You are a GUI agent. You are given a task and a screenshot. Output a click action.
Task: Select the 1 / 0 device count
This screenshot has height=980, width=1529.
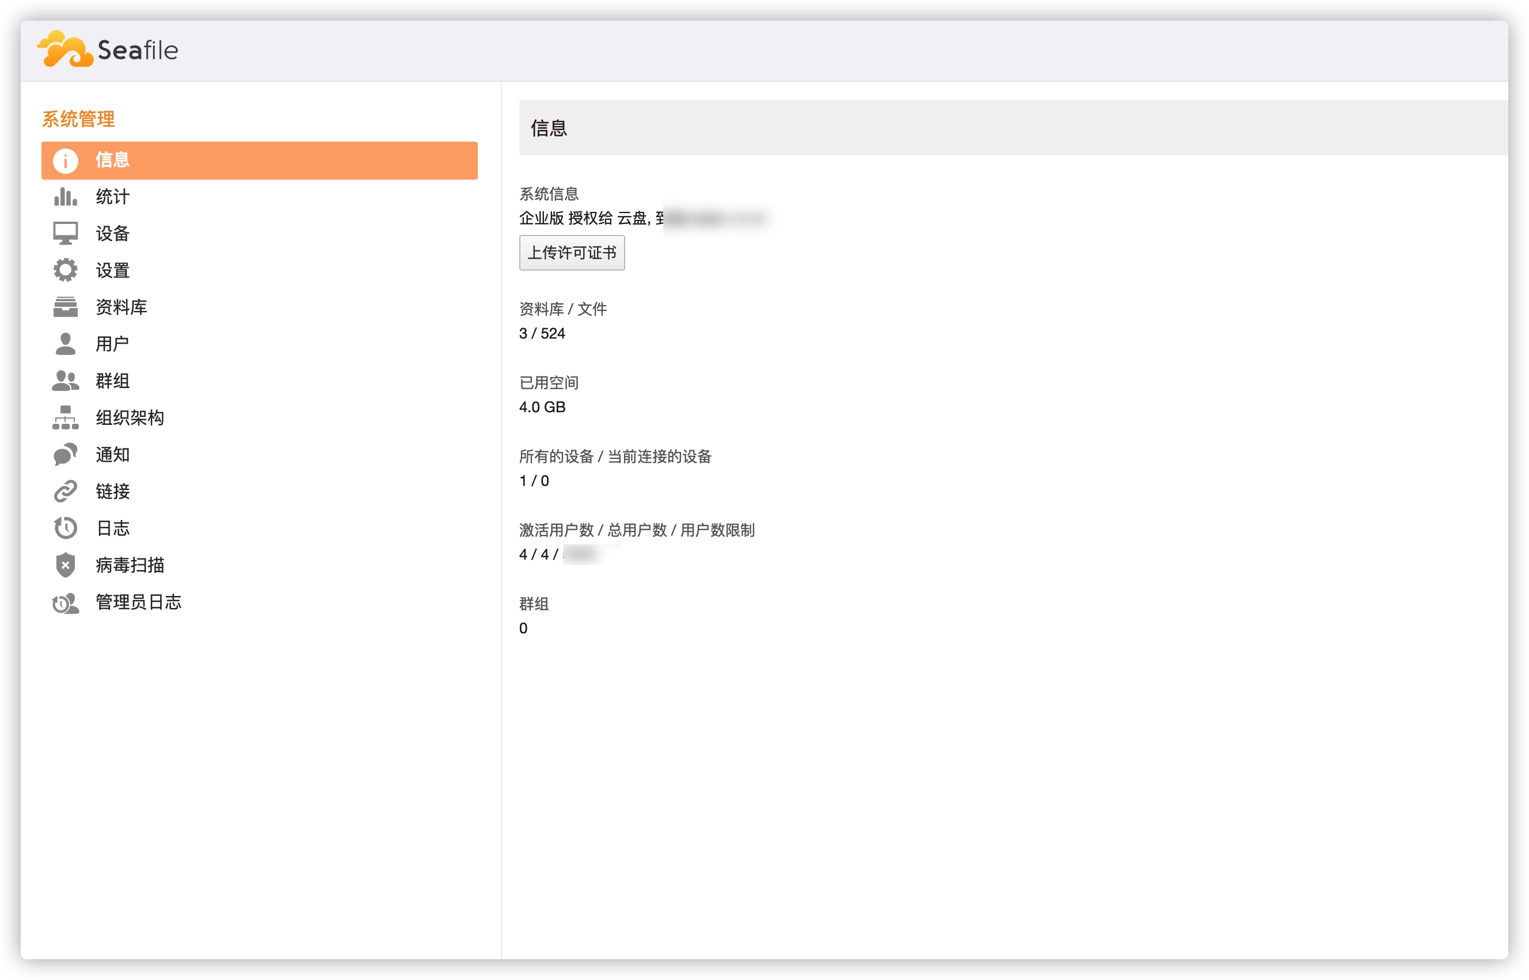tap(534, 481)
